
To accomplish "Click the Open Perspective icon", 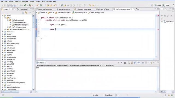I will pyautogui.click(x=152, y=5).
